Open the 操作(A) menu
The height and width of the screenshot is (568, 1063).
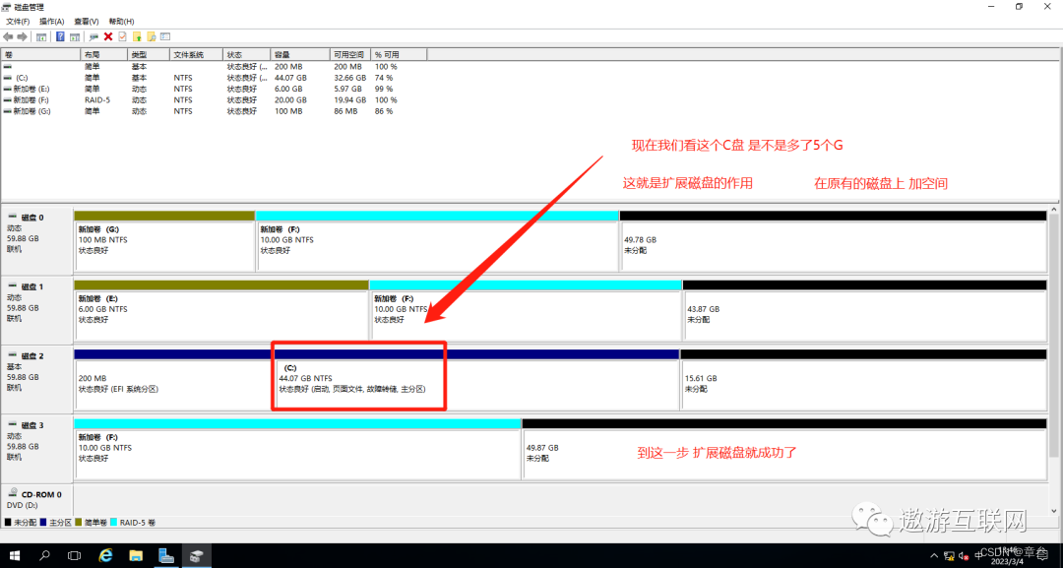(x=51, y=22)
